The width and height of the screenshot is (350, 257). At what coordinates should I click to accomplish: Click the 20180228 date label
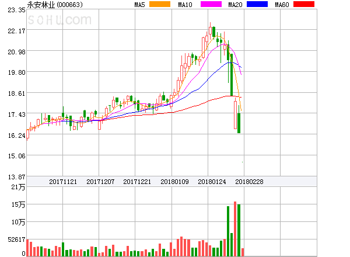click(x=249, y=182)
